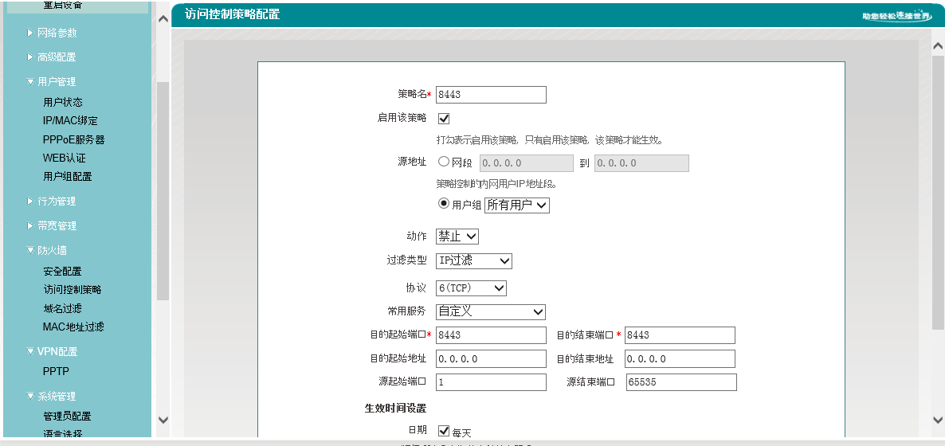Click the sidebar scroll up arrow
Viewport: 949px width, 446px height.
[x=163, y=19]
